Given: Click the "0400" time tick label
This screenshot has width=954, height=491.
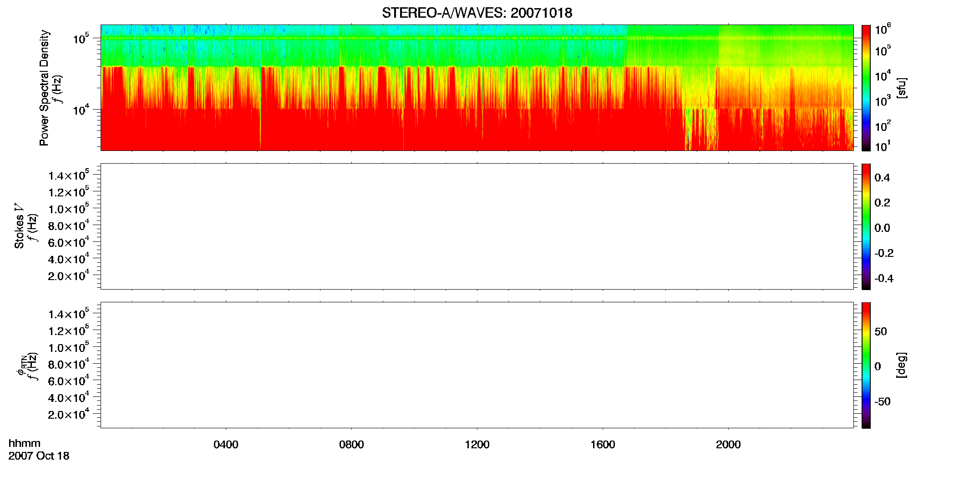Looking at the screenshot, I should pos(226,445).
